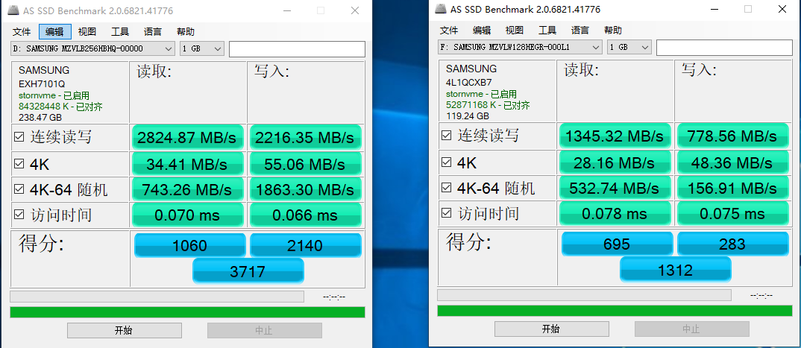Open 工具 menu in right window
This screenshot has height=348, width=801.
(x=547, y=30)
